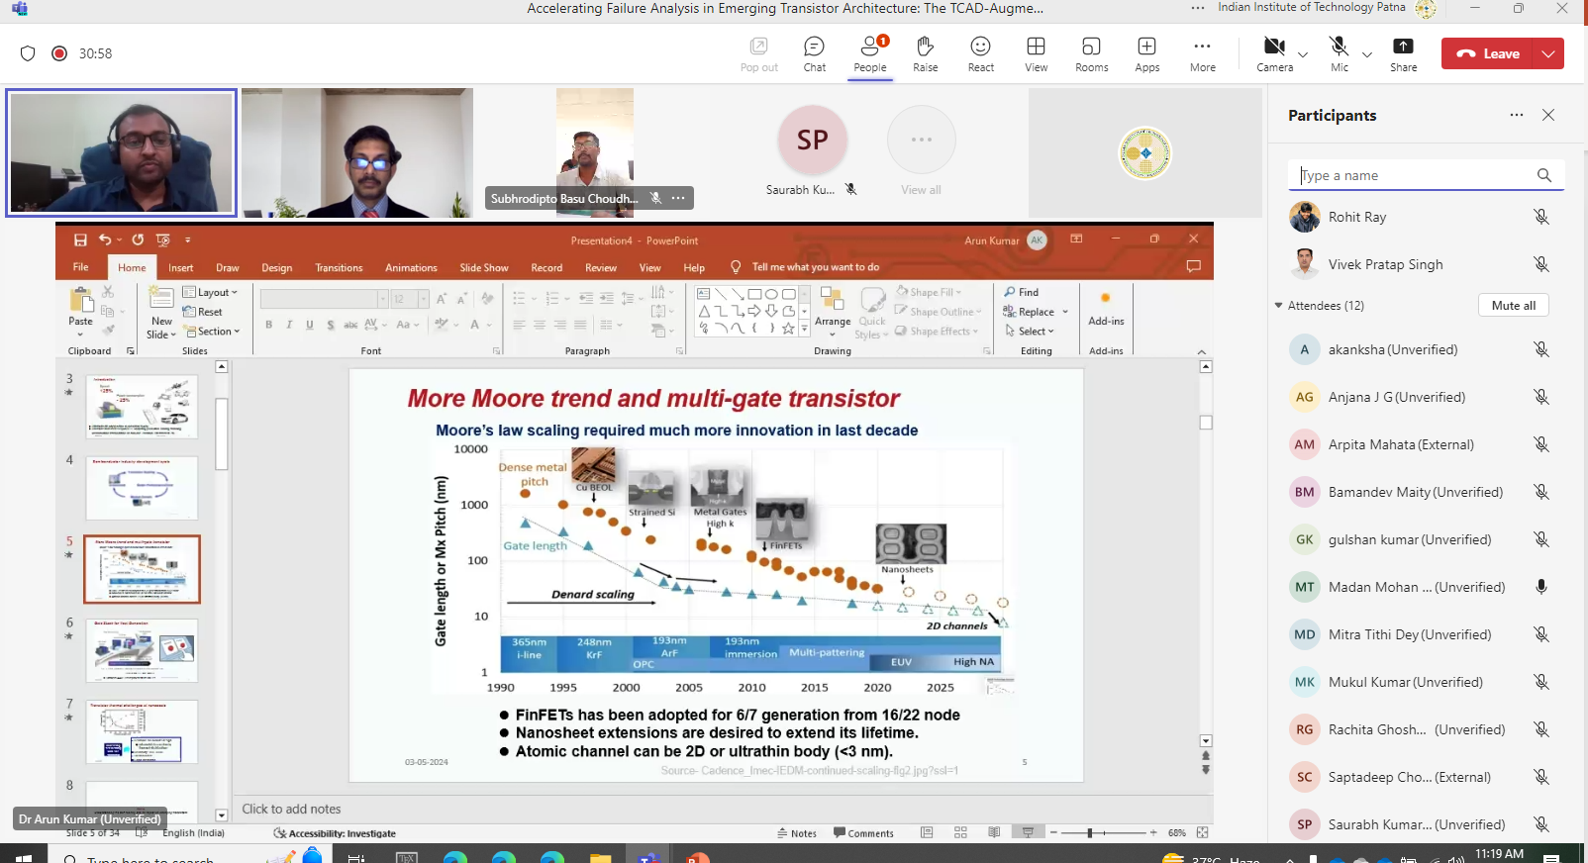Screen dimensions: 1588x863
Task: Open More meeting options
Action: [1202, 53]
